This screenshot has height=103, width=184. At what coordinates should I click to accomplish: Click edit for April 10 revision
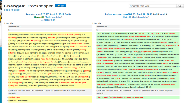click(156, 14)
